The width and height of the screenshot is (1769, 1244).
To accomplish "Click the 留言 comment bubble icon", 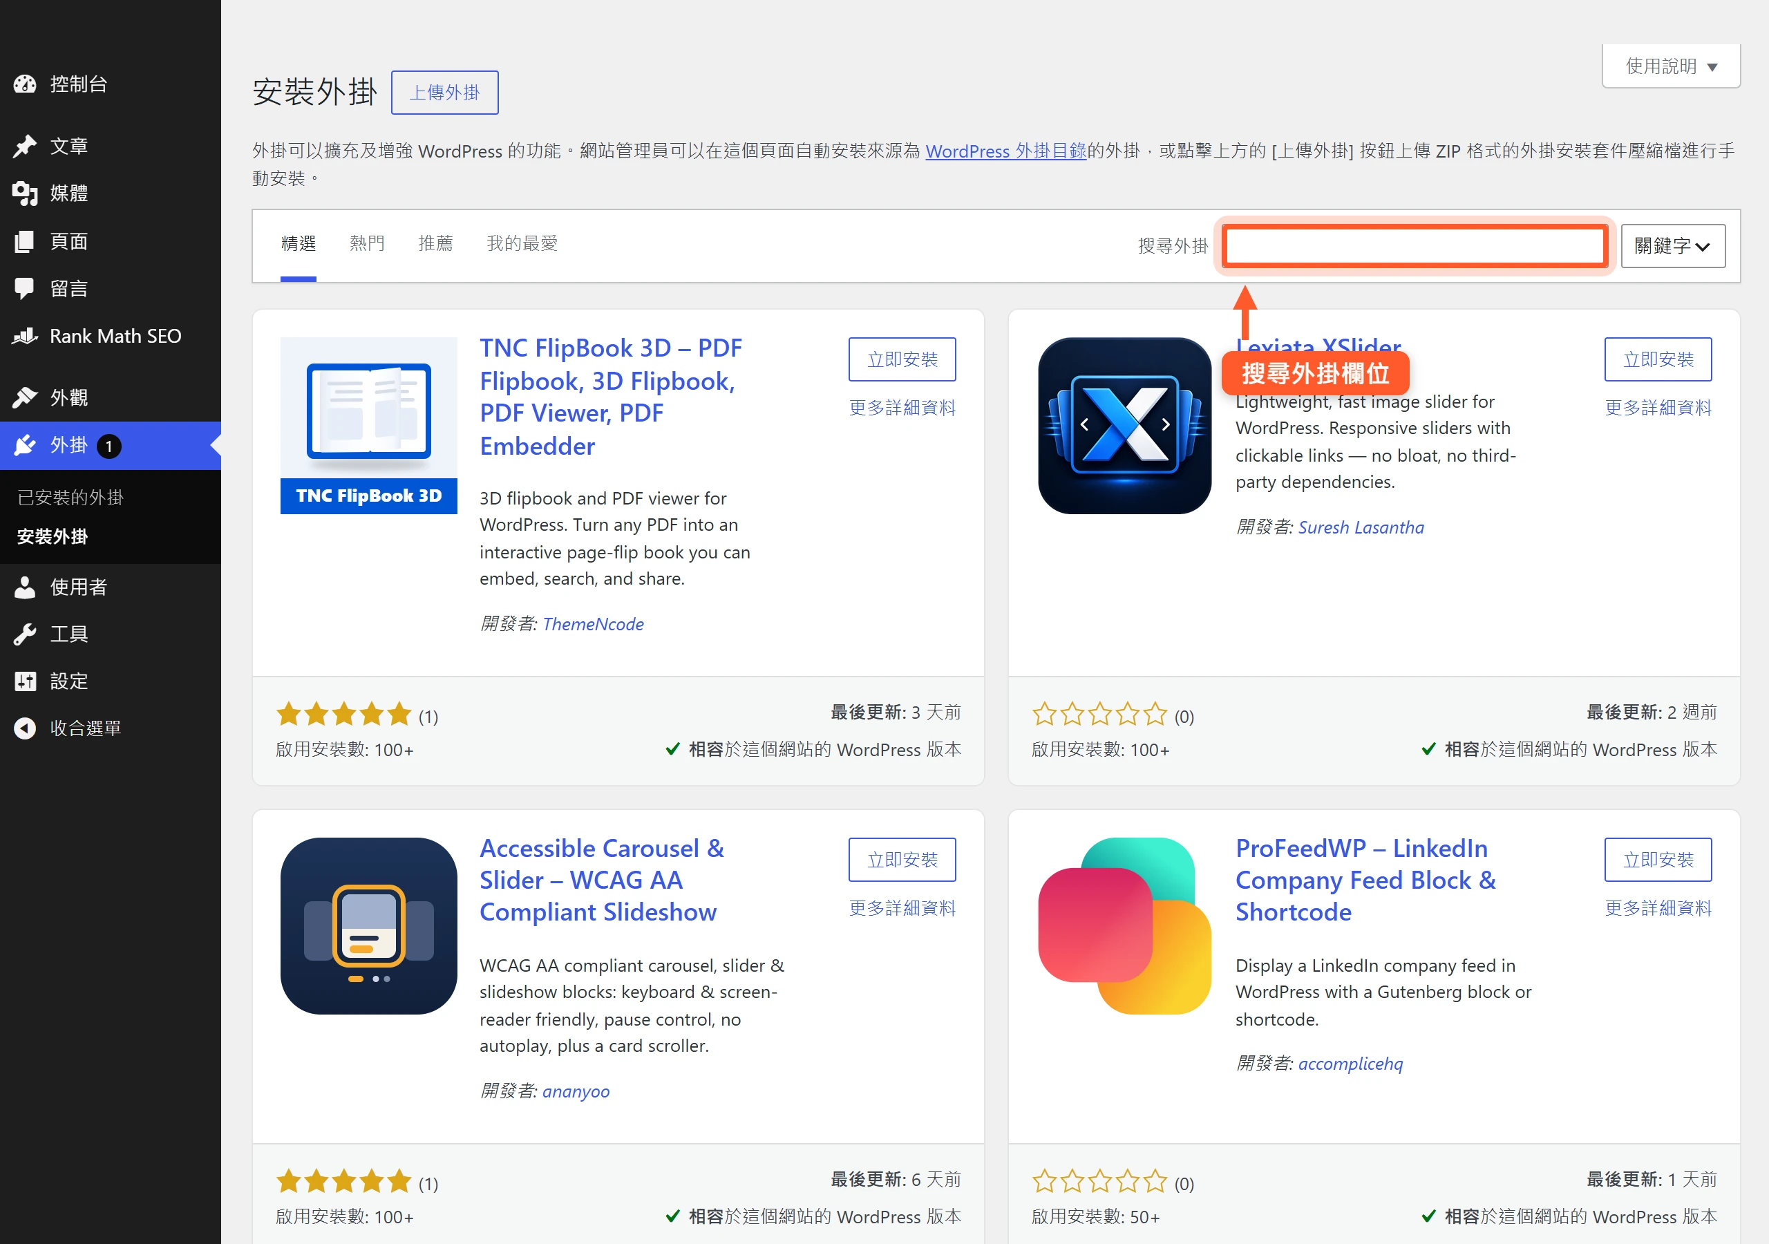I will pos(25,289).
